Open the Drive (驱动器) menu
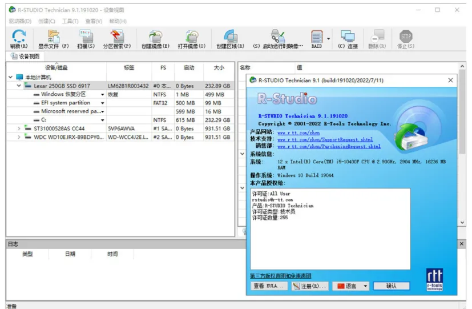This screenshot has height=309, width=472. [20, 21]
